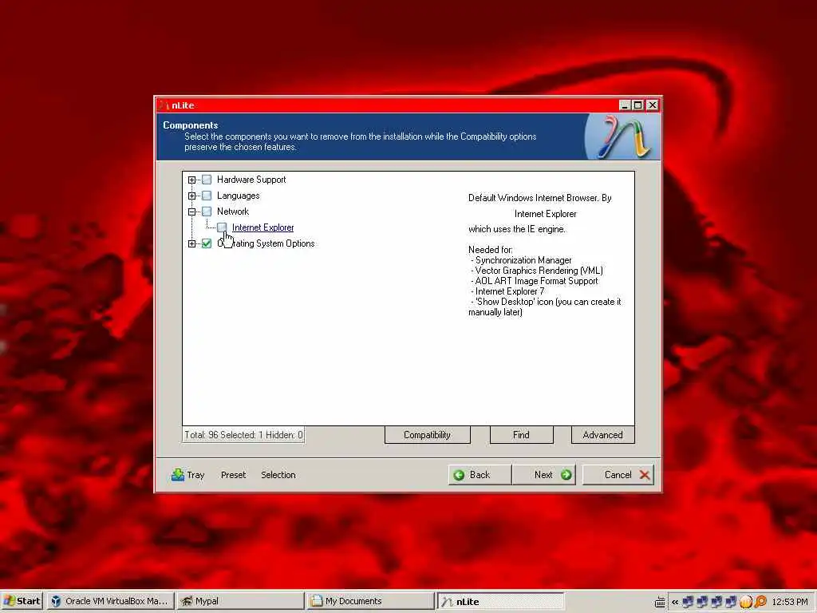
Task: Check the Network checkbox
Action: [207, 212]
